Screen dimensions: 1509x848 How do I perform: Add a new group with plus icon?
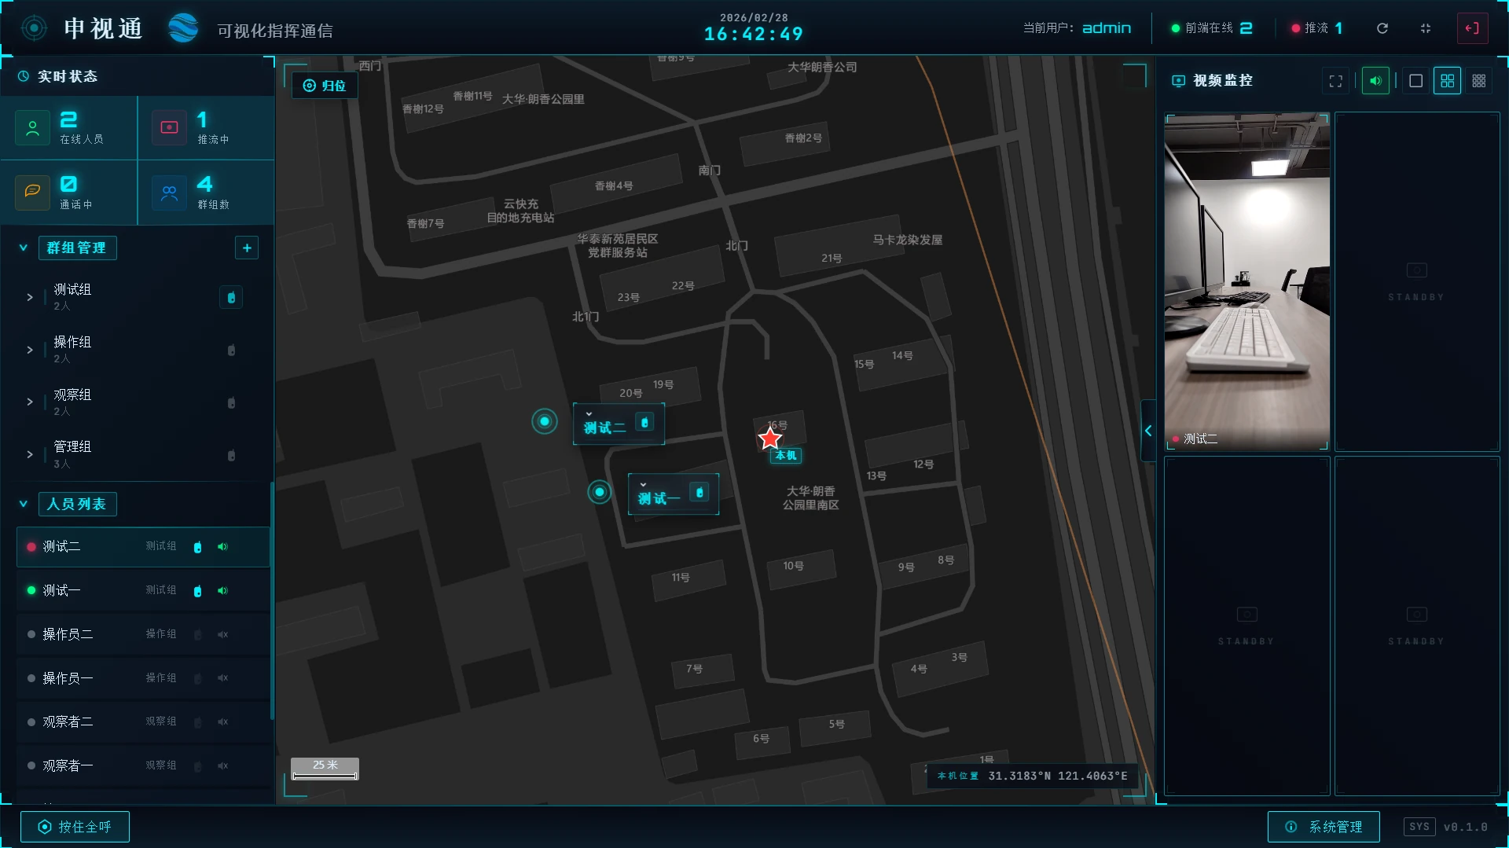(x=247, y=248)
